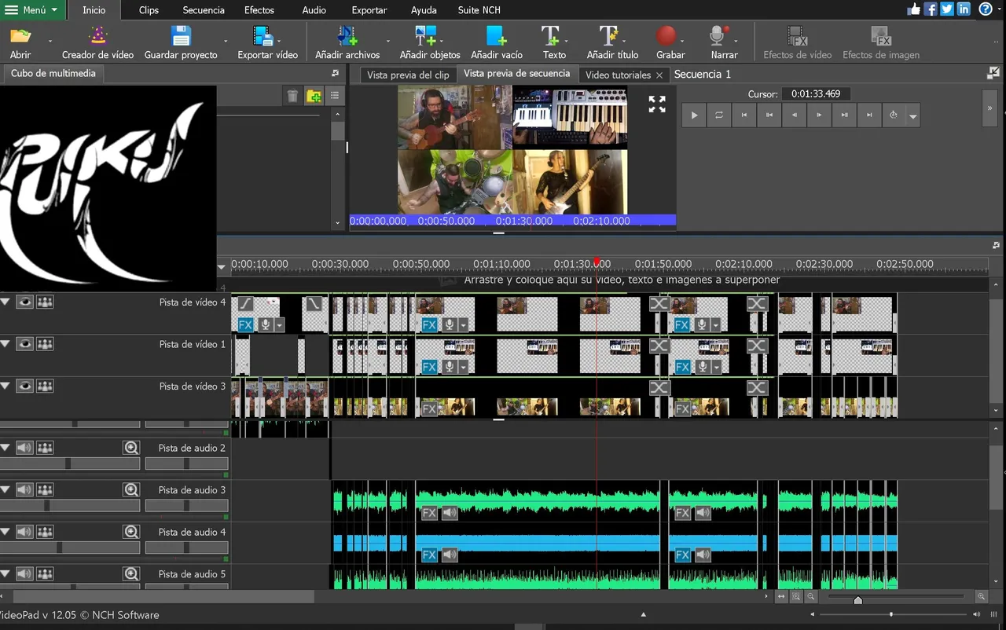Open Efectos de imagen
Image resolution: width=1006 pixels, height=630 pixels.
881,42
